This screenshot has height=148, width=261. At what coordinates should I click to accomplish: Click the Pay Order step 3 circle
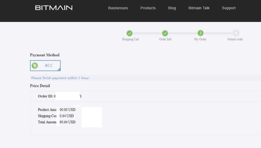tap(200, 33)
